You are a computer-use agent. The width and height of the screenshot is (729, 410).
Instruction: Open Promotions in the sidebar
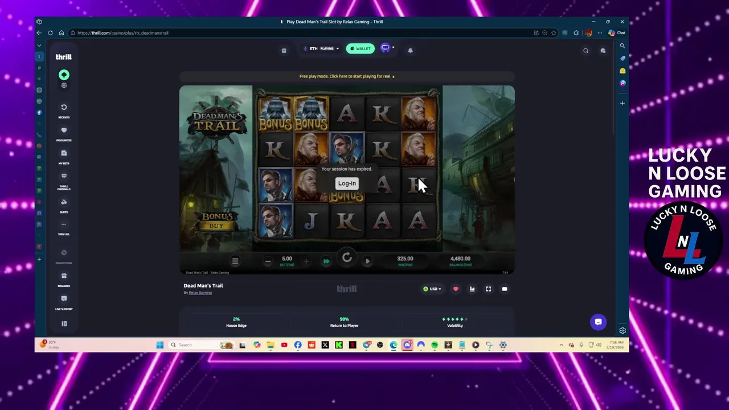(64, 256)
